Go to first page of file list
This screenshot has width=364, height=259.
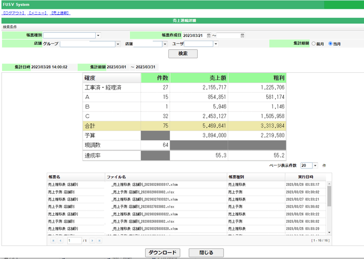click(x=53, y=241)
